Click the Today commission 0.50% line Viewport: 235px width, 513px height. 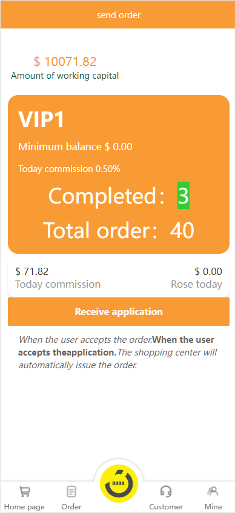point(69,169)
